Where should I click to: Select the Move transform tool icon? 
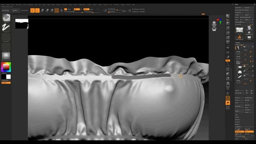(42, 10)
